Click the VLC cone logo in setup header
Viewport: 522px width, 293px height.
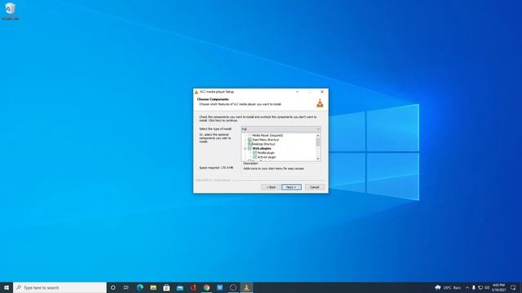320,103
